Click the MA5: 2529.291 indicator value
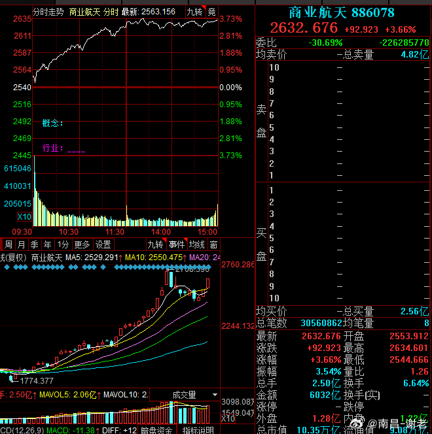 click(92, 258)
